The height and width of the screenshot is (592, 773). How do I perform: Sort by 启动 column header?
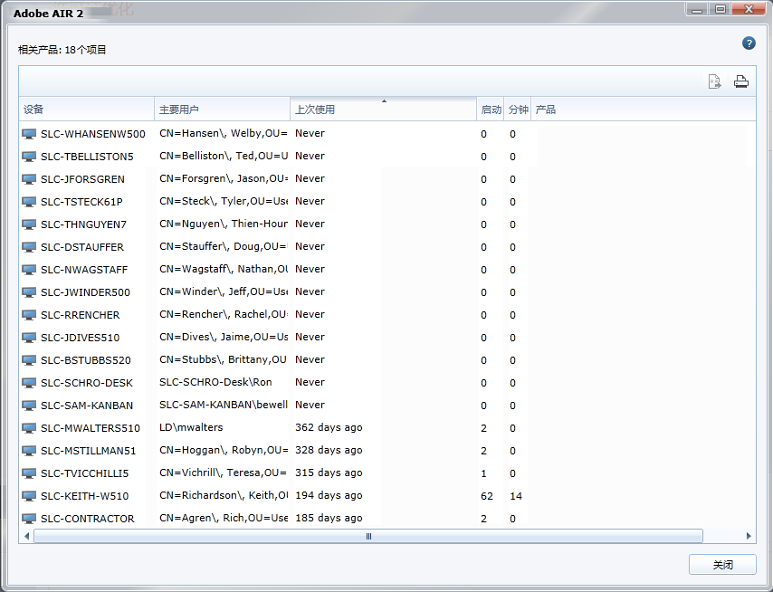click(490, 110)
